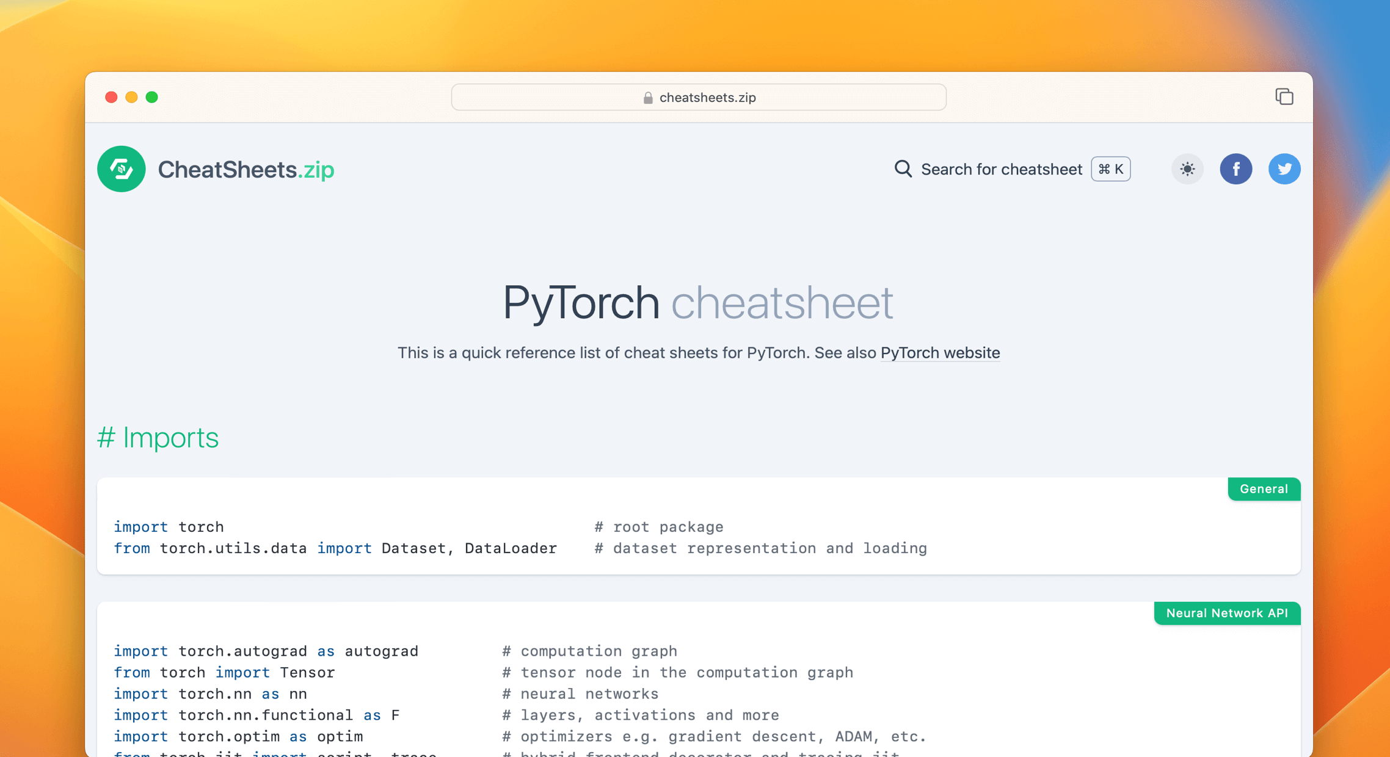Click the CheatSheets.zip site title text

tap(246, 169)
